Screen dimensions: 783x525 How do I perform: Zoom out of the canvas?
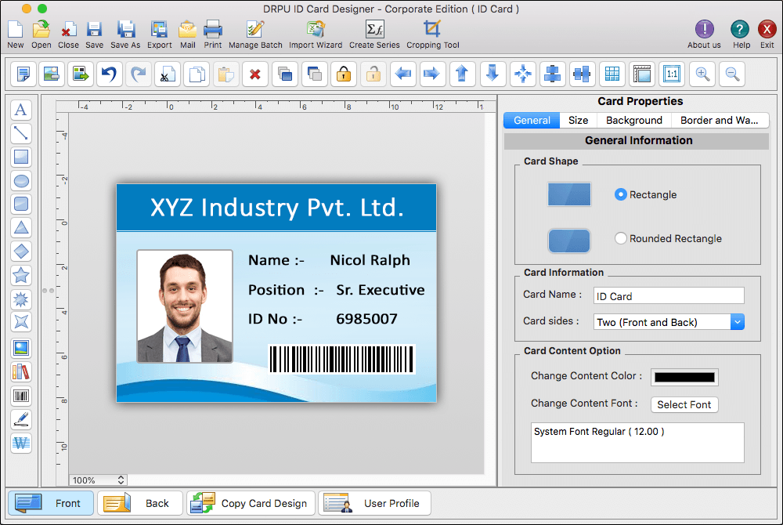click(x=733, y=74)
